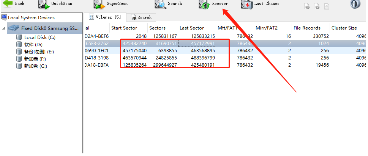368x156 pixels.
Task: Click last sector value 463568895
Action: tap(203, 51)
